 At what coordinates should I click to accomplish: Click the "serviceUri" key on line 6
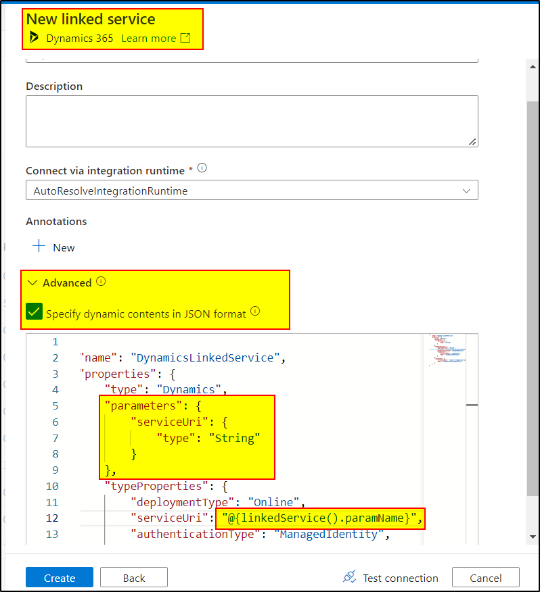tap(169, 422)
